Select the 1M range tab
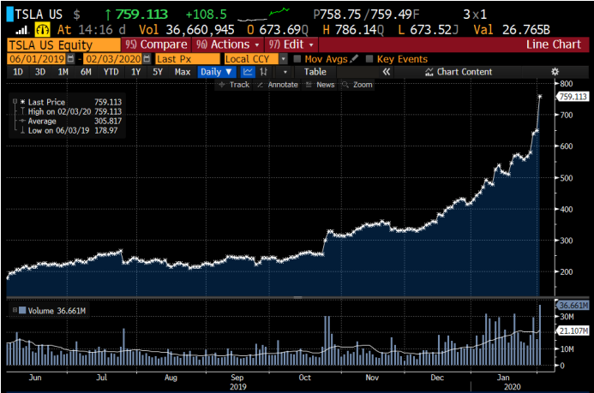Screen dimensions: 594x393 coord(63,72)
